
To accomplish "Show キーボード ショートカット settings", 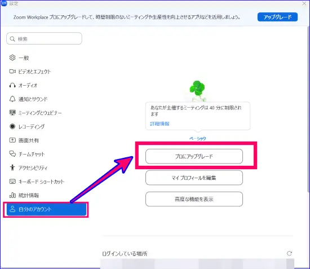I will [46, 182].
